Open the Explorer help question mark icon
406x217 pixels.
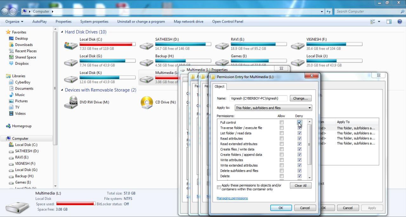coord(400,22)
